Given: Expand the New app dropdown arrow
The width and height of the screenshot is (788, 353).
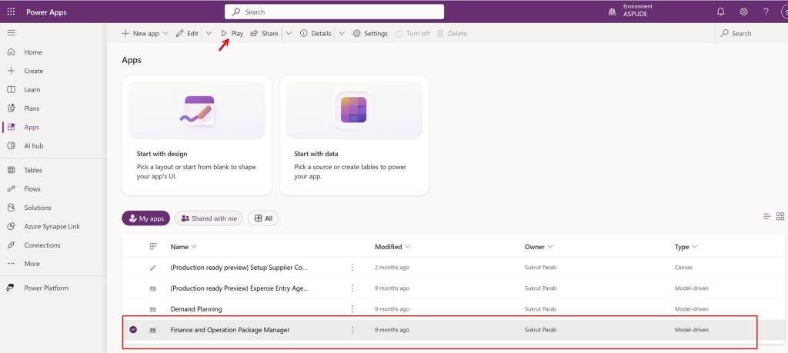Looking at the screenshot, I should tap(165, 34).
